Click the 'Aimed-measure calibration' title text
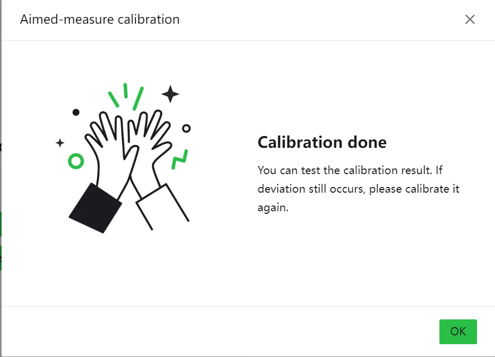Image resolution: width=495 pixels, height=357 pixels. [100, 20]
